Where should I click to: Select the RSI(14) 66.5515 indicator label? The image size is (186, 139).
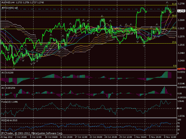(9, 120)
